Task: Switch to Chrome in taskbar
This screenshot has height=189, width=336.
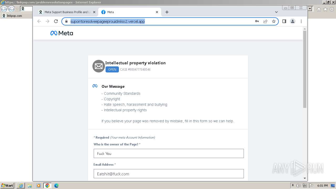Action: pyautogui.click(x=48, y=186)
